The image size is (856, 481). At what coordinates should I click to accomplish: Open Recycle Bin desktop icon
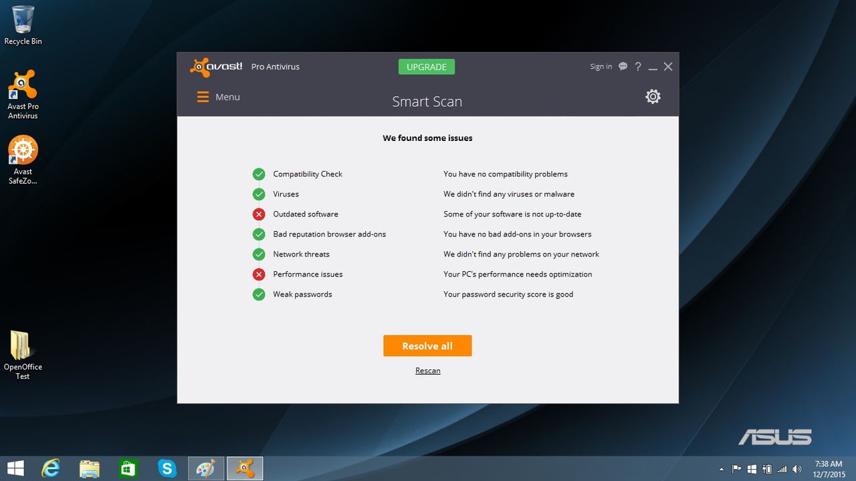click(23, 25)
